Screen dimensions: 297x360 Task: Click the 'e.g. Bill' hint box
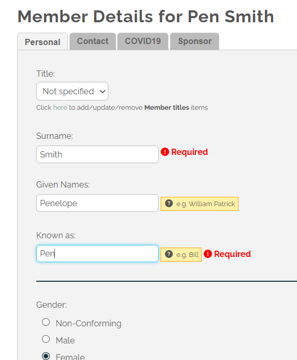click(x=181, y=254)
